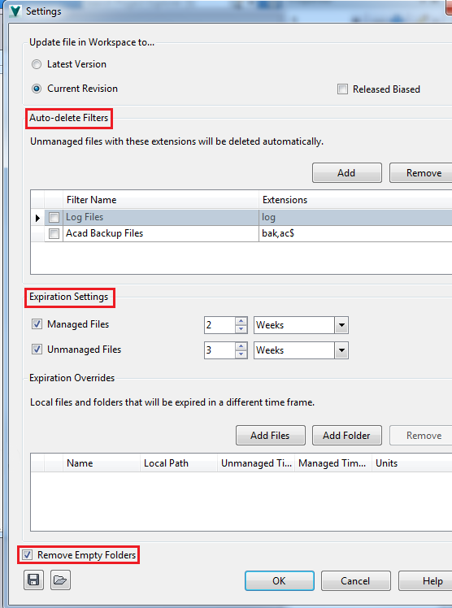The height and width of the screenshot is (608, 452).
Task: Untick the Remove Empty Folders checkbox
Action: (x=27, y=555)
